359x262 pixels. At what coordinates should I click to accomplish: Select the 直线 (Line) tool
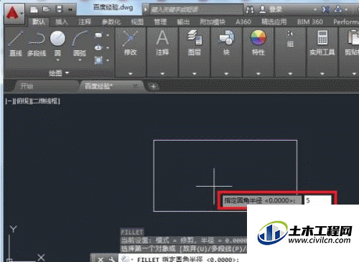pyautogui.click(x=16, y=44)
